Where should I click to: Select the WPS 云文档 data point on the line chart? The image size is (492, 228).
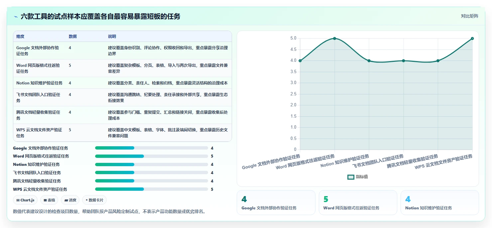point(472,39)
